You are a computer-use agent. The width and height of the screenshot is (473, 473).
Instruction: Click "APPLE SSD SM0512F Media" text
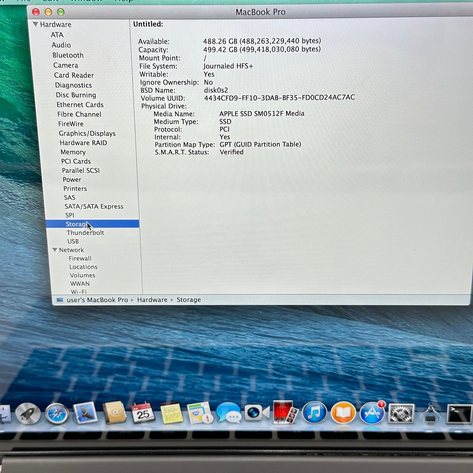coord(262,114)
